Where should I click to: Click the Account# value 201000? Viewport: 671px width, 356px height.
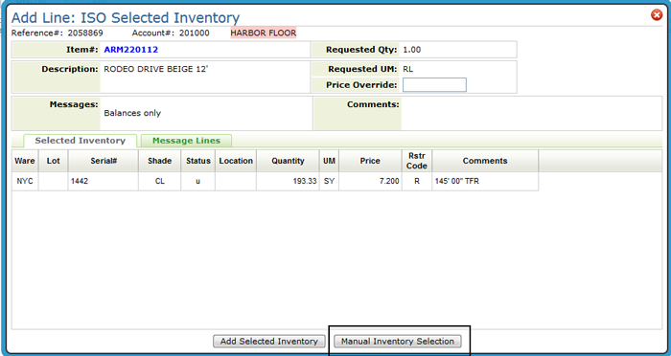(195, 33)
